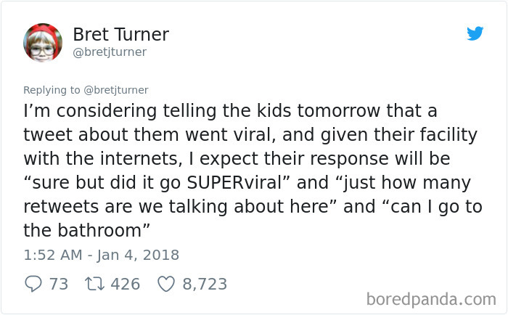Click the reply speech bubble icon
This screenshot has width=508, height=315.
33,284
